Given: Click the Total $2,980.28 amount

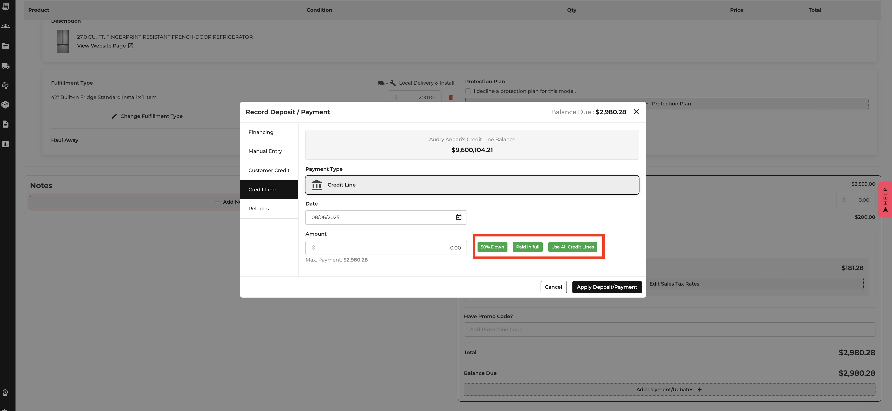Looking at the screenshot, I should pyautogui.click(x=856, y=353).
